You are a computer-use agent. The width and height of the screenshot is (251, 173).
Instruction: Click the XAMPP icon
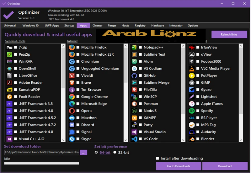coord(134,118)
